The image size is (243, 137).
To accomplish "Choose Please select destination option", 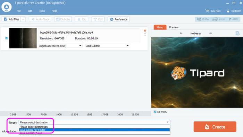I will [x=94, y=127].
